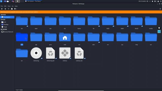Screen dimensions: 162x91
Task: Select the sys folder
Action: tap(122, 37)
